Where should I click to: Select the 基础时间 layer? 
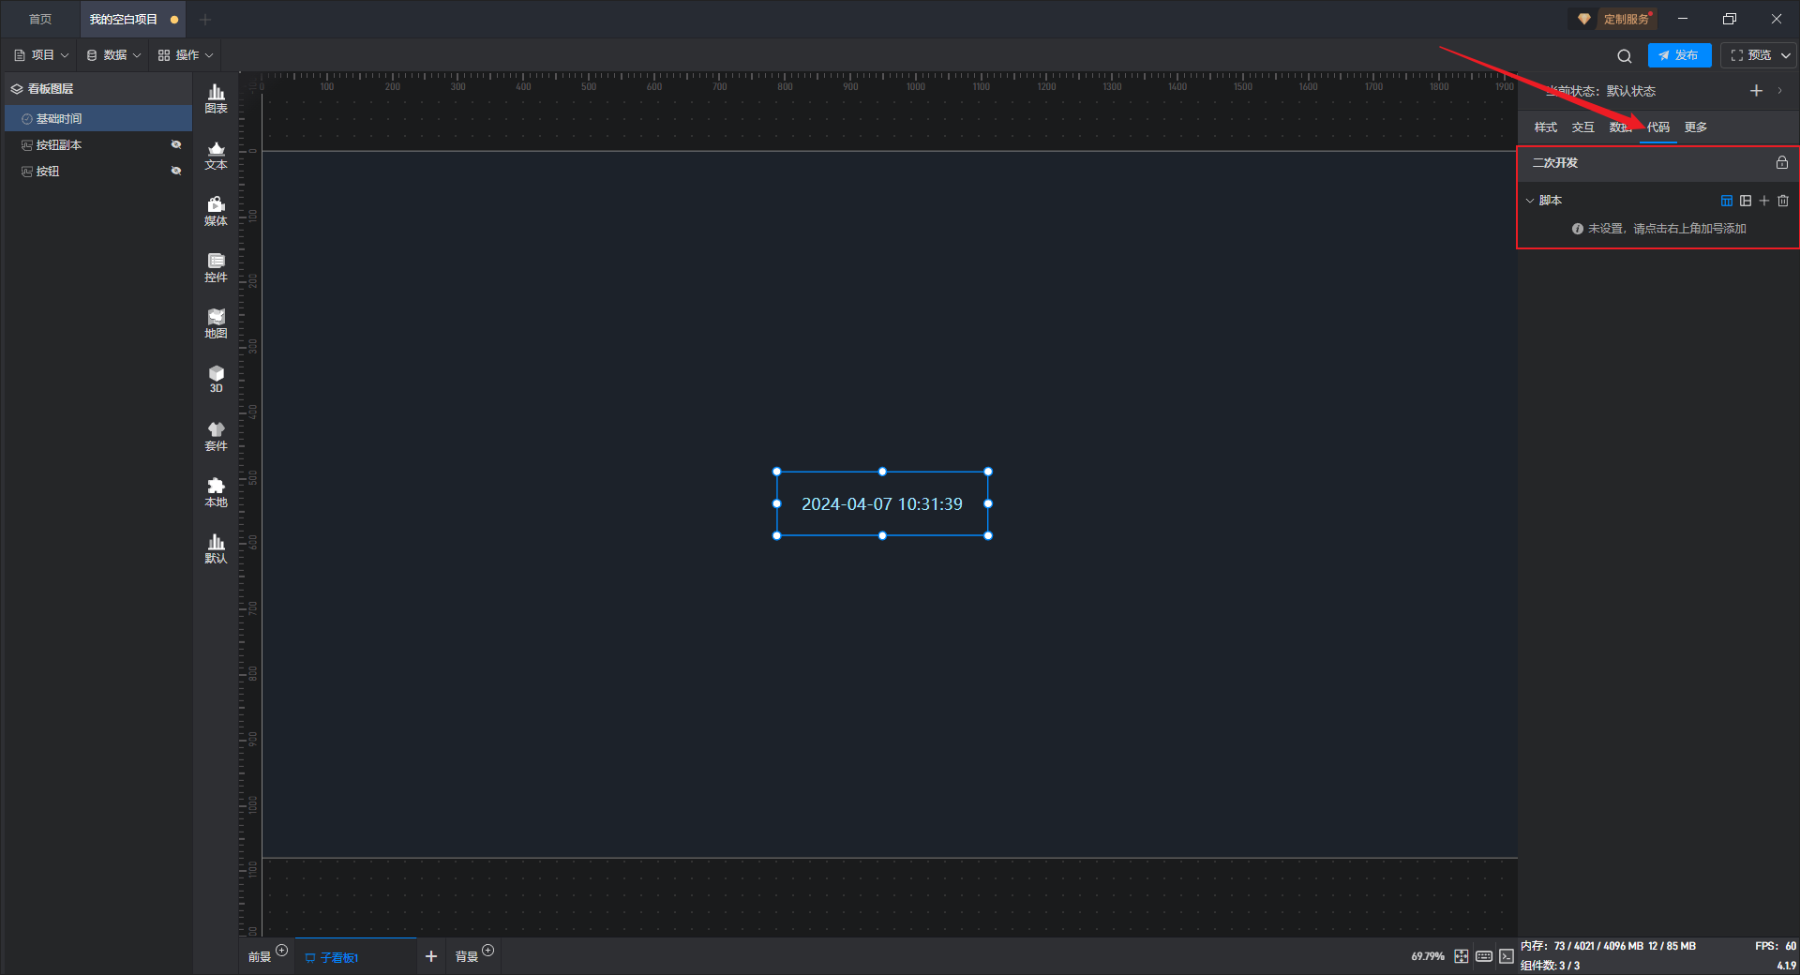point(98,118)
